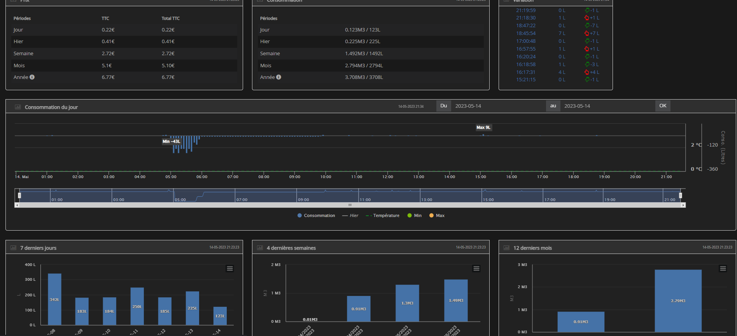737x336 pixels.
Task: Click Semaine price value 2.72€ in TTC column
Action: [108, 54]
